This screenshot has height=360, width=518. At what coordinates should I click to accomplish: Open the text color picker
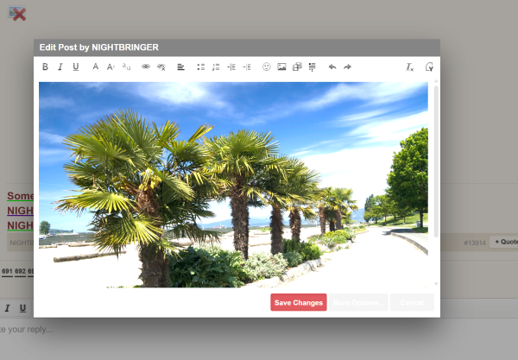pyautogui.click(x=96, y=66)
